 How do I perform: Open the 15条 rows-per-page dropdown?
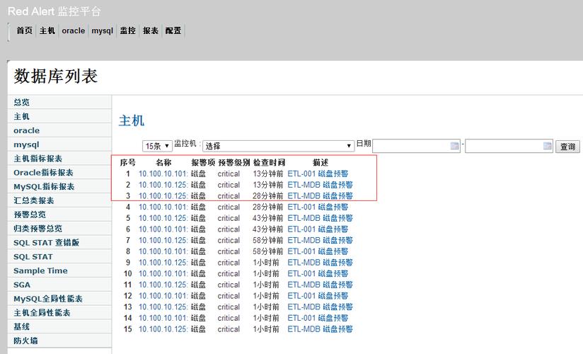157,146
